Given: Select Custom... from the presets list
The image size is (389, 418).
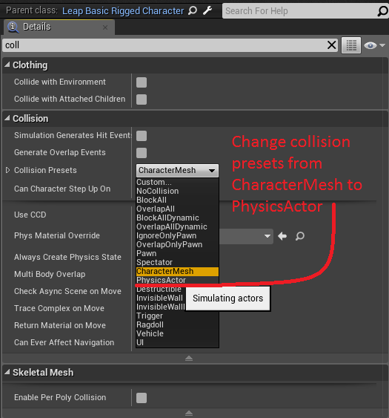Looking at the screenshot, I should (x=177, y=183).
